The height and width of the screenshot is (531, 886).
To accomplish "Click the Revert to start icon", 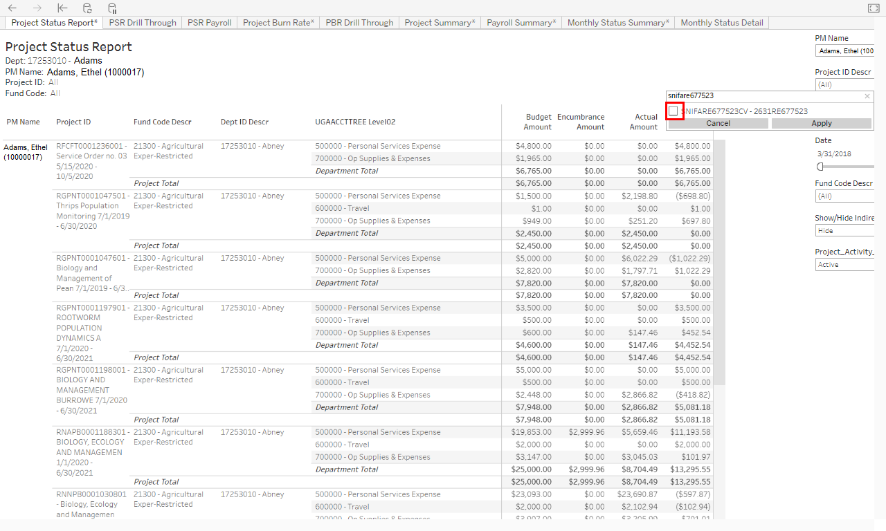I will 62,8.
